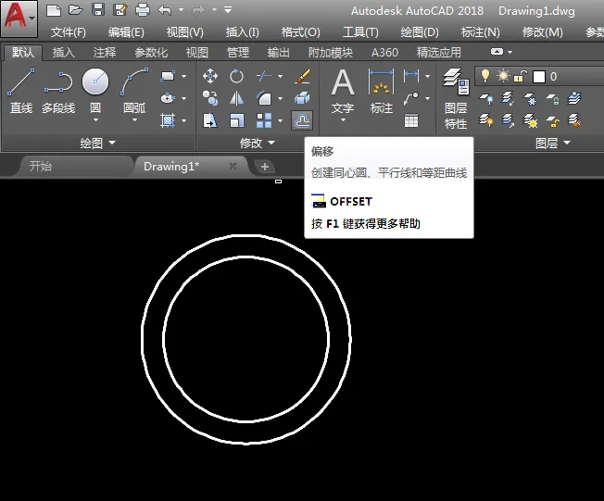Image resolution: width=604 pixels, height=501 pixels.
Task: Select the Circle (圆) tool icon
Action: point(95,81)
